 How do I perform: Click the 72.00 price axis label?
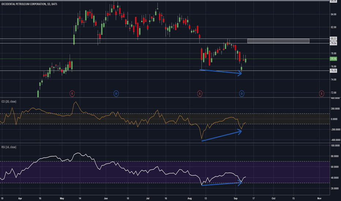(333, 92)
